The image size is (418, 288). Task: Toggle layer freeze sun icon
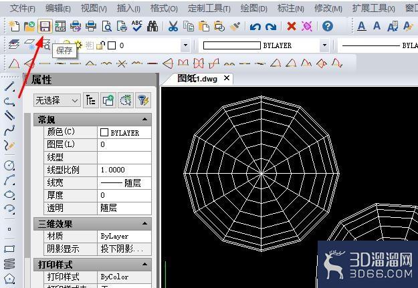click(78, 45)
